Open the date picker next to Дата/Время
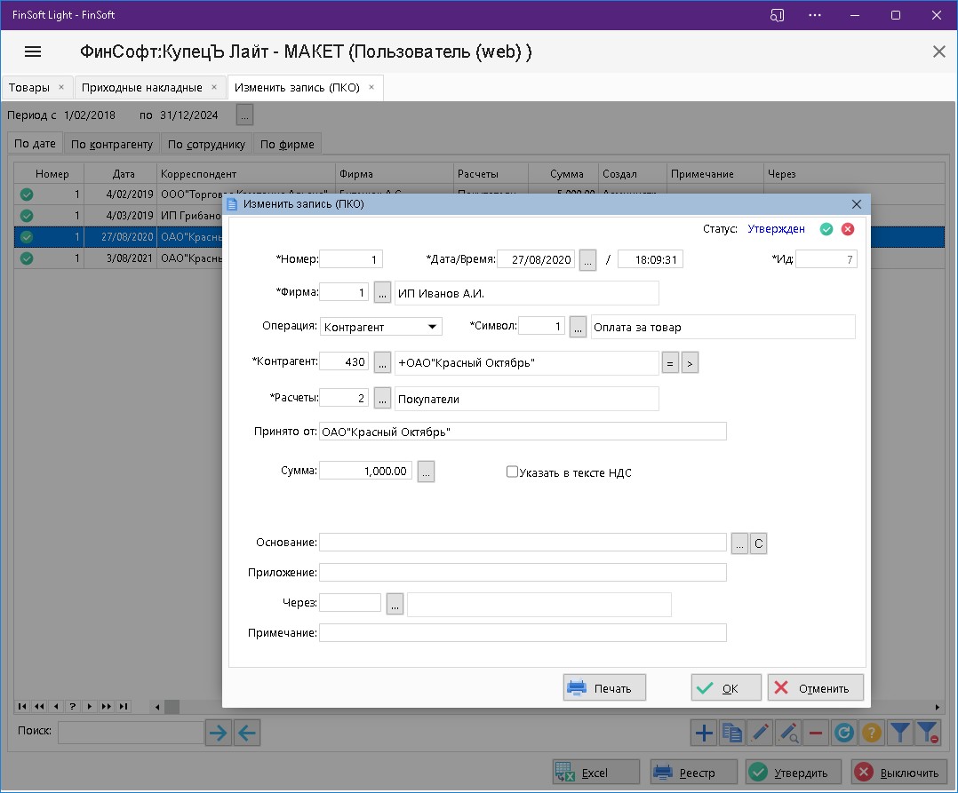 coord(587,260)
